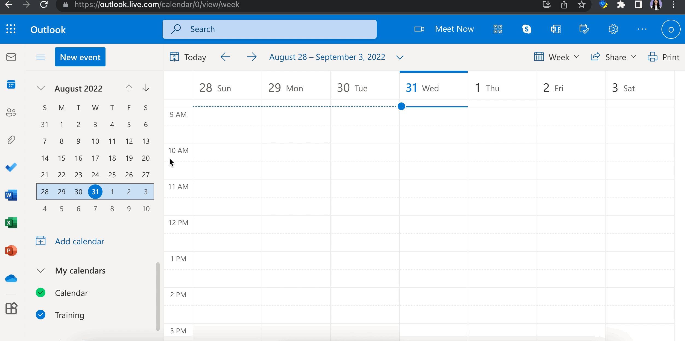
Task: Open the Settings gear icon
Action: [x=613, y=29]
